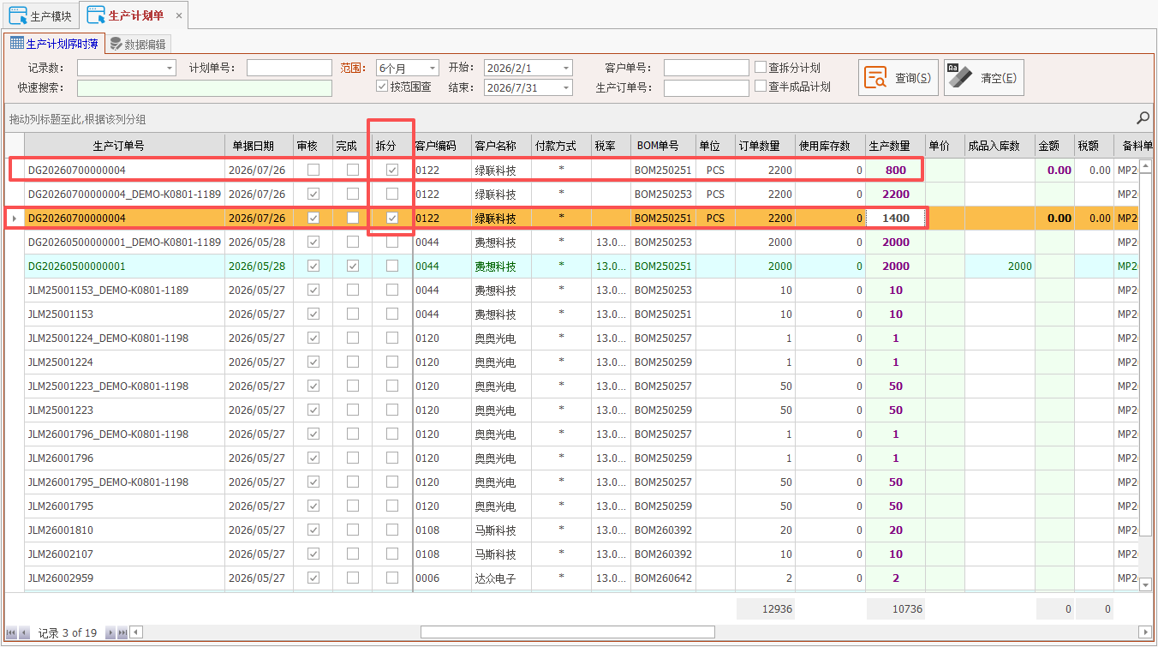The height and width of the screenshot is (647, 1158).
Task: Open the 生产计划序时薄 sub-tab
Action: pyautogui.click(x=54, y=44)
